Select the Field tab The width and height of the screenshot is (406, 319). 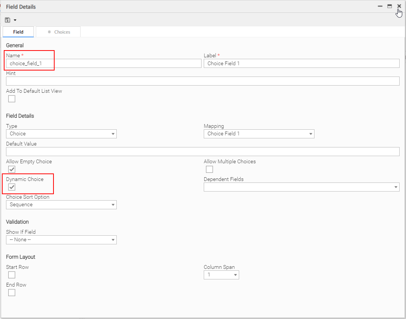click(x=18, y=32)
